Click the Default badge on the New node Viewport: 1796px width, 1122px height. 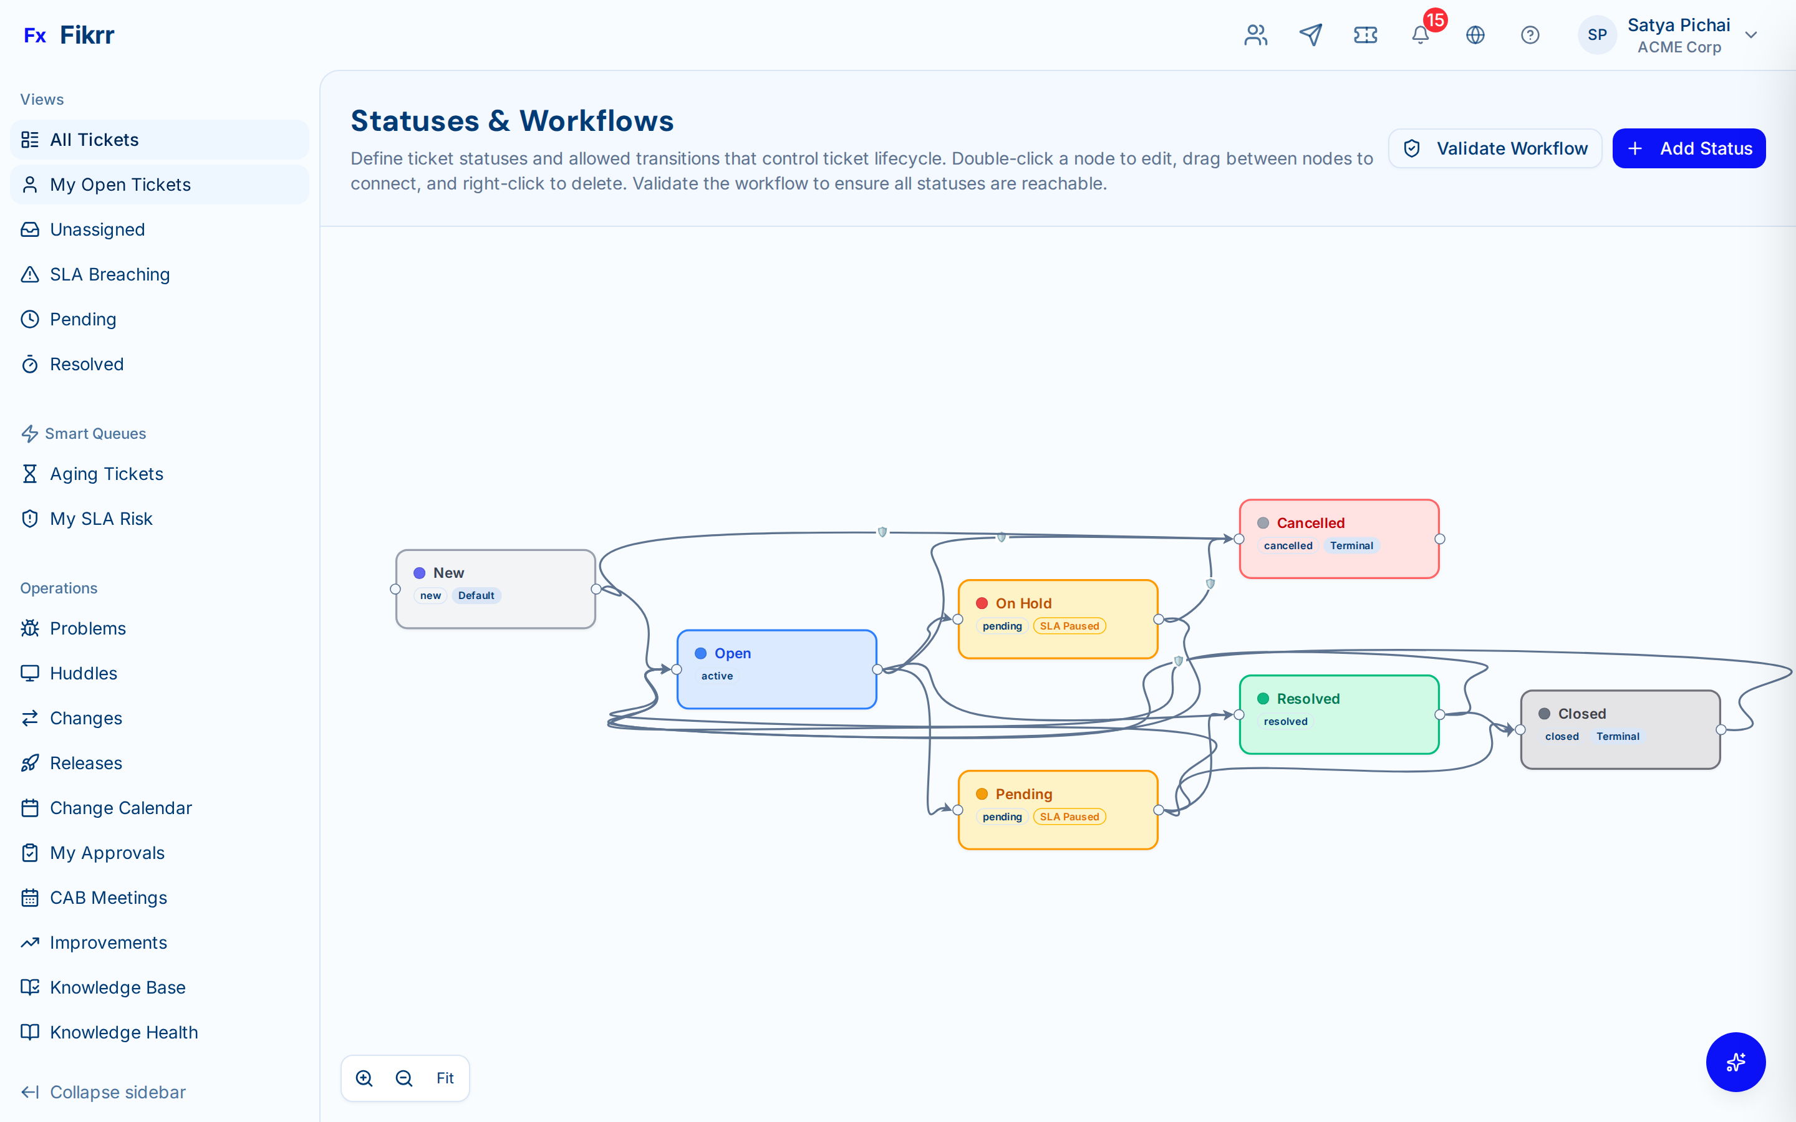click(x=476, y=595)
